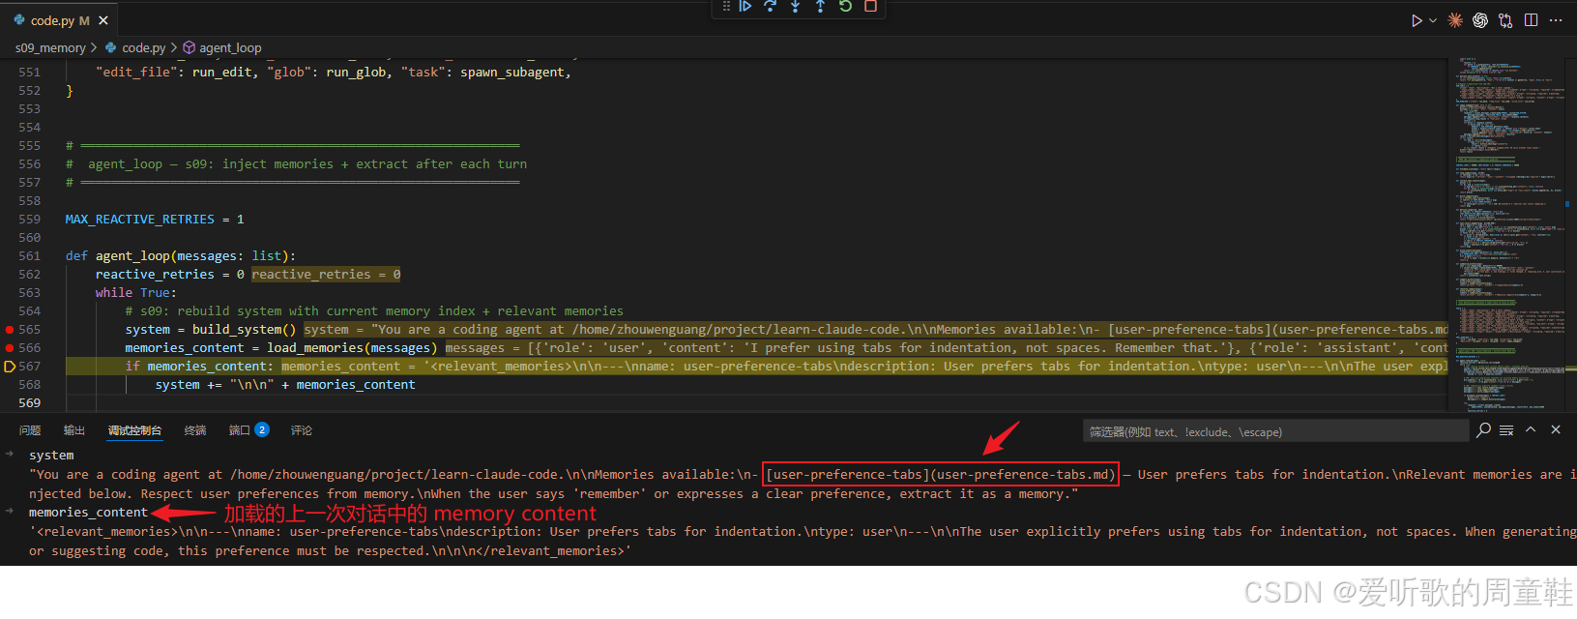Click the debug Continue button
The height and width of the screenshot is (619, 1577).
[x=745, y=6]
